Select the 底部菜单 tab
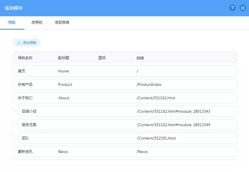The height and width of the screenshot is (172, 249). pos(62,23)
